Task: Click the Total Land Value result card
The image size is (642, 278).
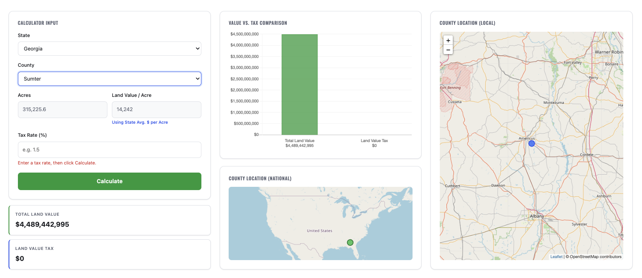Action: [109, 220]
